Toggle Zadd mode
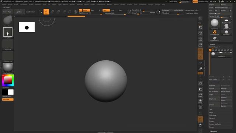Screen dimensions: 236x133 click(106, 10)
